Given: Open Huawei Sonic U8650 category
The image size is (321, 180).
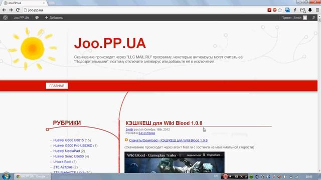Looking at the screenshot, I should (69, 156).
